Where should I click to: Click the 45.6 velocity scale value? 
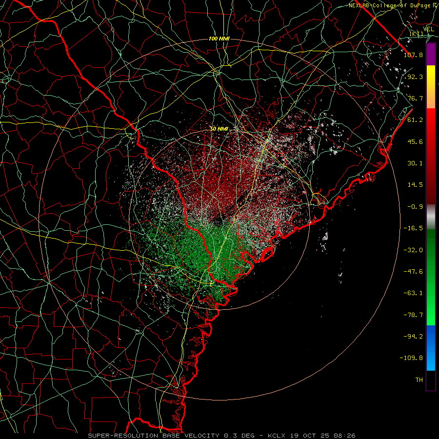(415, 141)
